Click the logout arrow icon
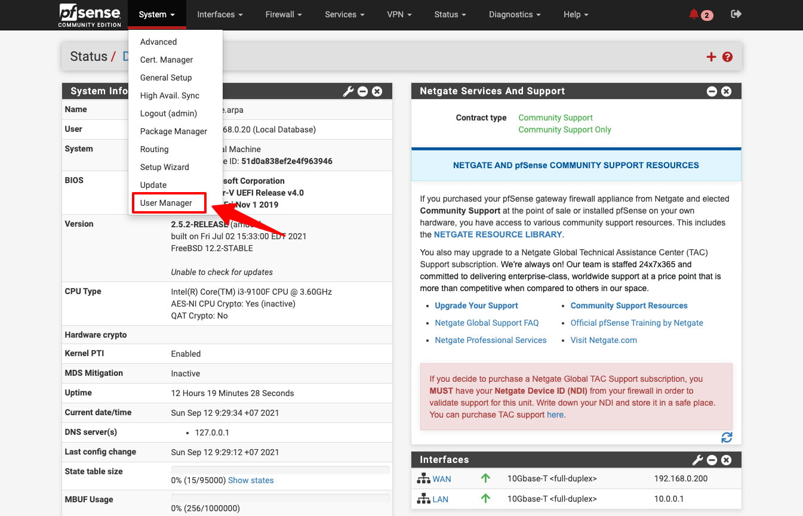The height and width of the screenshot is (516, 803). (736, 14)
